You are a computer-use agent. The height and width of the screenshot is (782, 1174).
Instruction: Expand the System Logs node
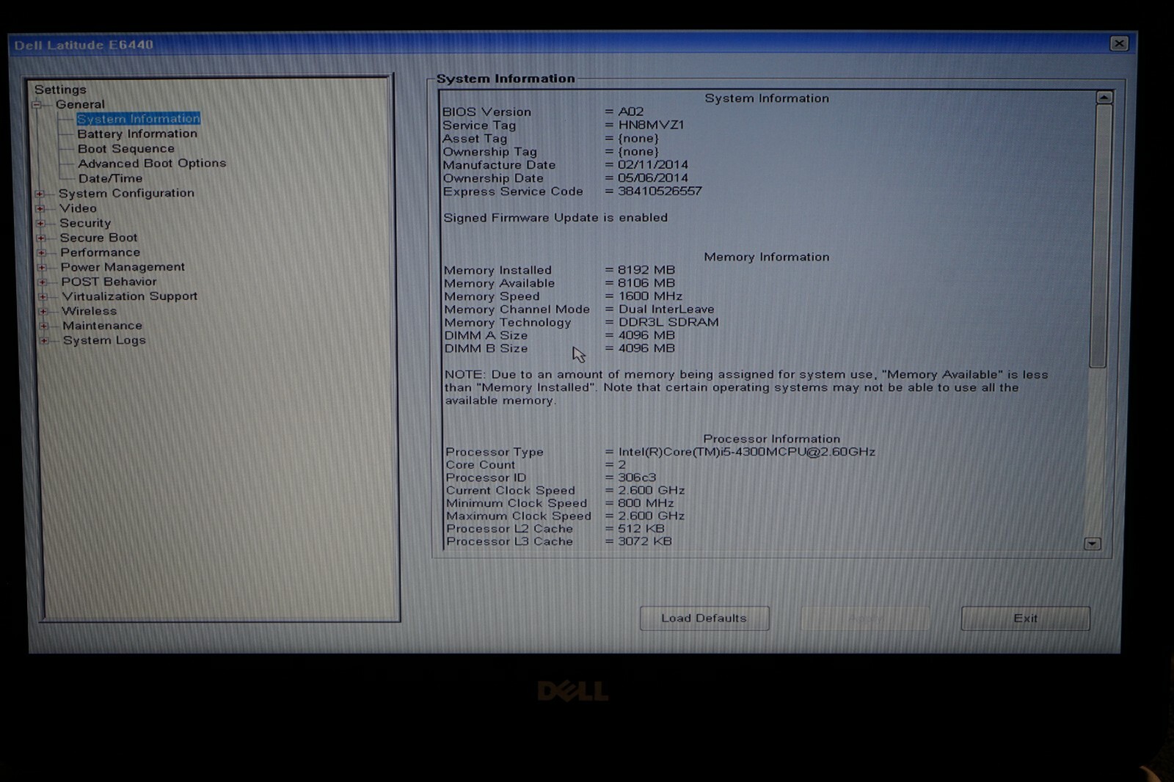tap(43, 340)
